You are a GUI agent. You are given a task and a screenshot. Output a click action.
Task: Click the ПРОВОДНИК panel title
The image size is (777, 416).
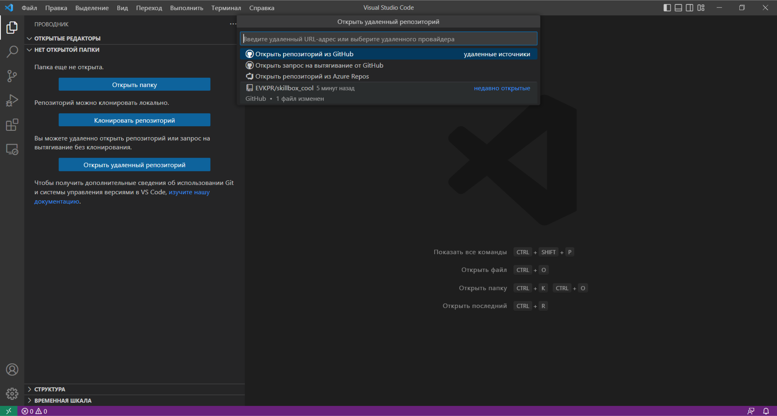coord(51,24)
